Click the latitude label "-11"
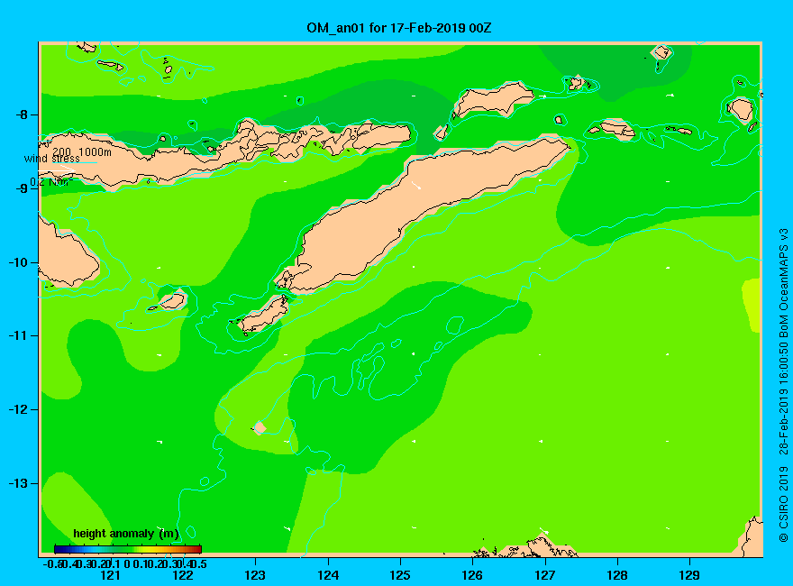 point(18,335)
